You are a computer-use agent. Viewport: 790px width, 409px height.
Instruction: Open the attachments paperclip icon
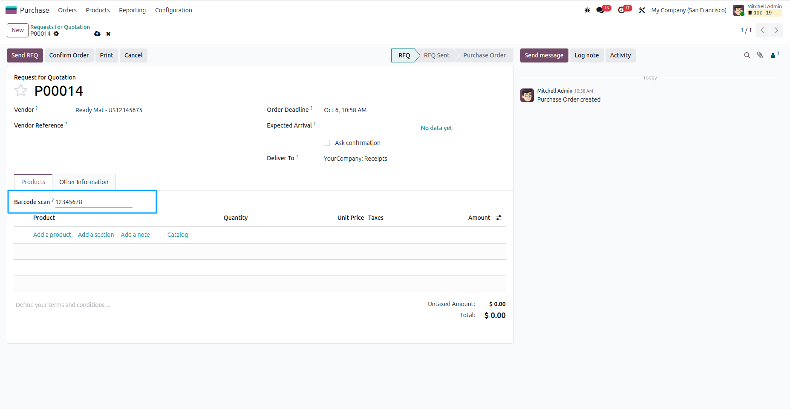[760, 55]
